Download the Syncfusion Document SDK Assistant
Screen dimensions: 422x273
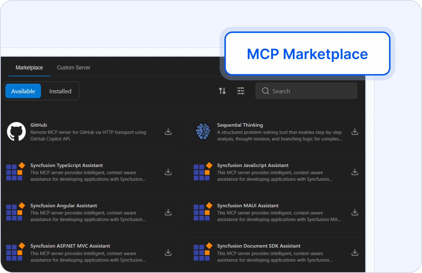[x=355, y=253]
